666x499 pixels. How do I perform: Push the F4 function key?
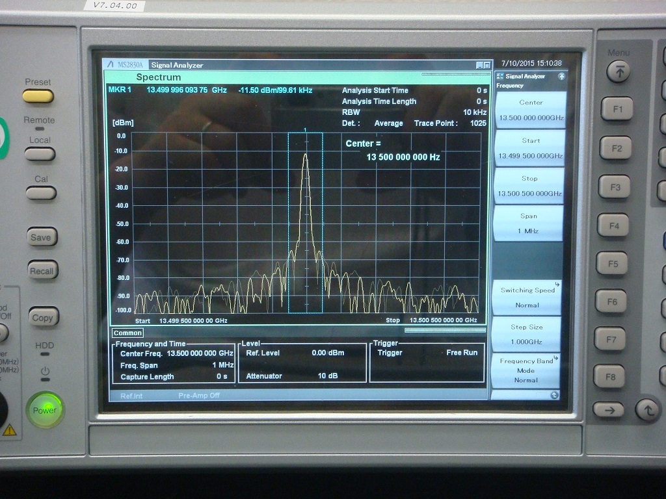[x=613, y=225]
